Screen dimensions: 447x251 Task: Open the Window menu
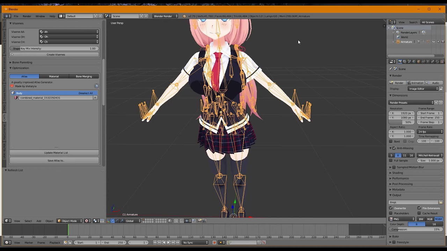pyautogui.click(x=40, y=16)
